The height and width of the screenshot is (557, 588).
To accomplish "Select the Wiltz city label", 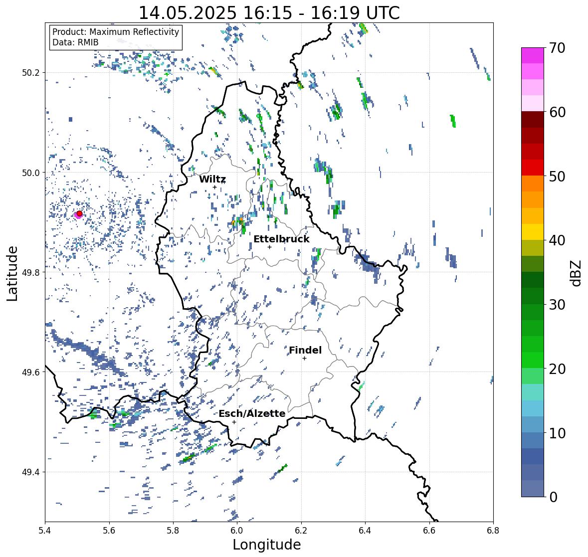I will (x=212, y=179).
